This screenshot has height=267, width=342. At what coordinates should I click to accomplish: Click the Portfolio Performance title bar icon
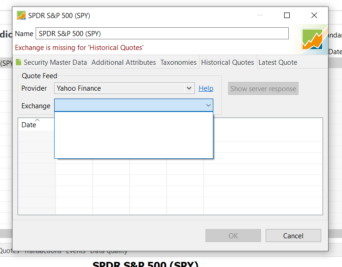click(21, 15)
